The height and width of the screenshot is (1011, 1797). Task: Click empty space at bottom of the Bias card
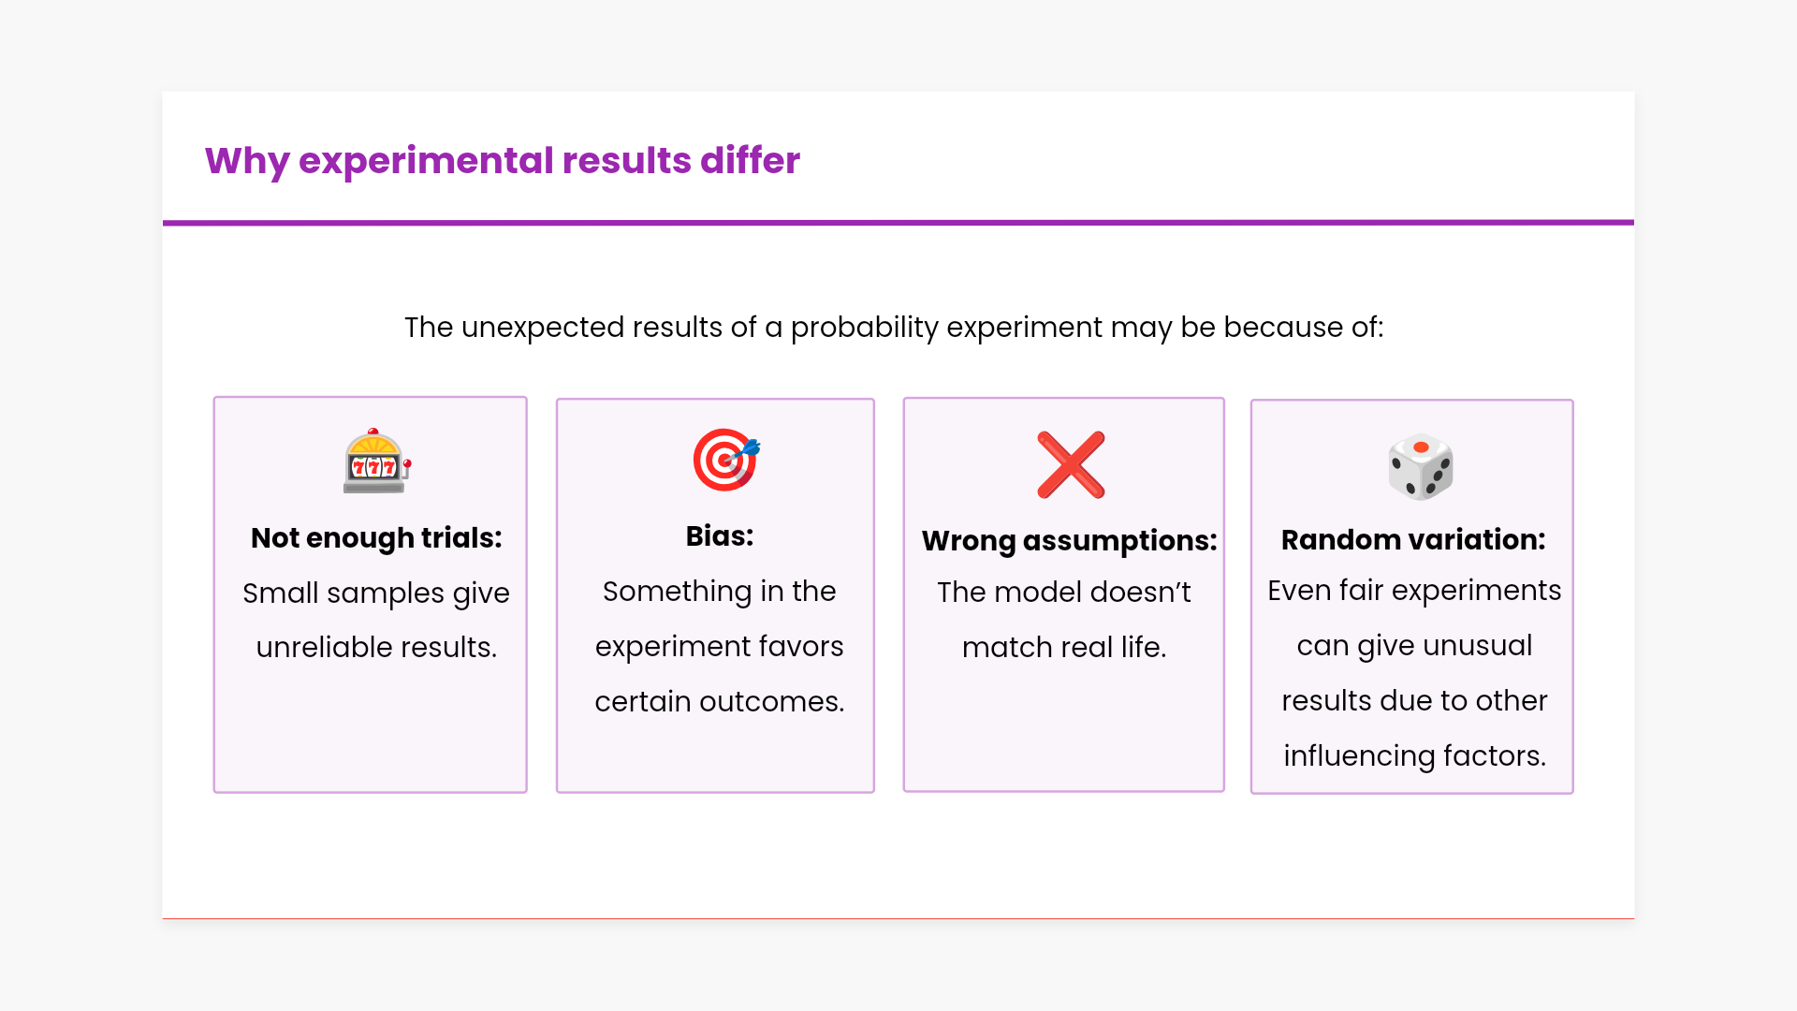pos(715,758)
